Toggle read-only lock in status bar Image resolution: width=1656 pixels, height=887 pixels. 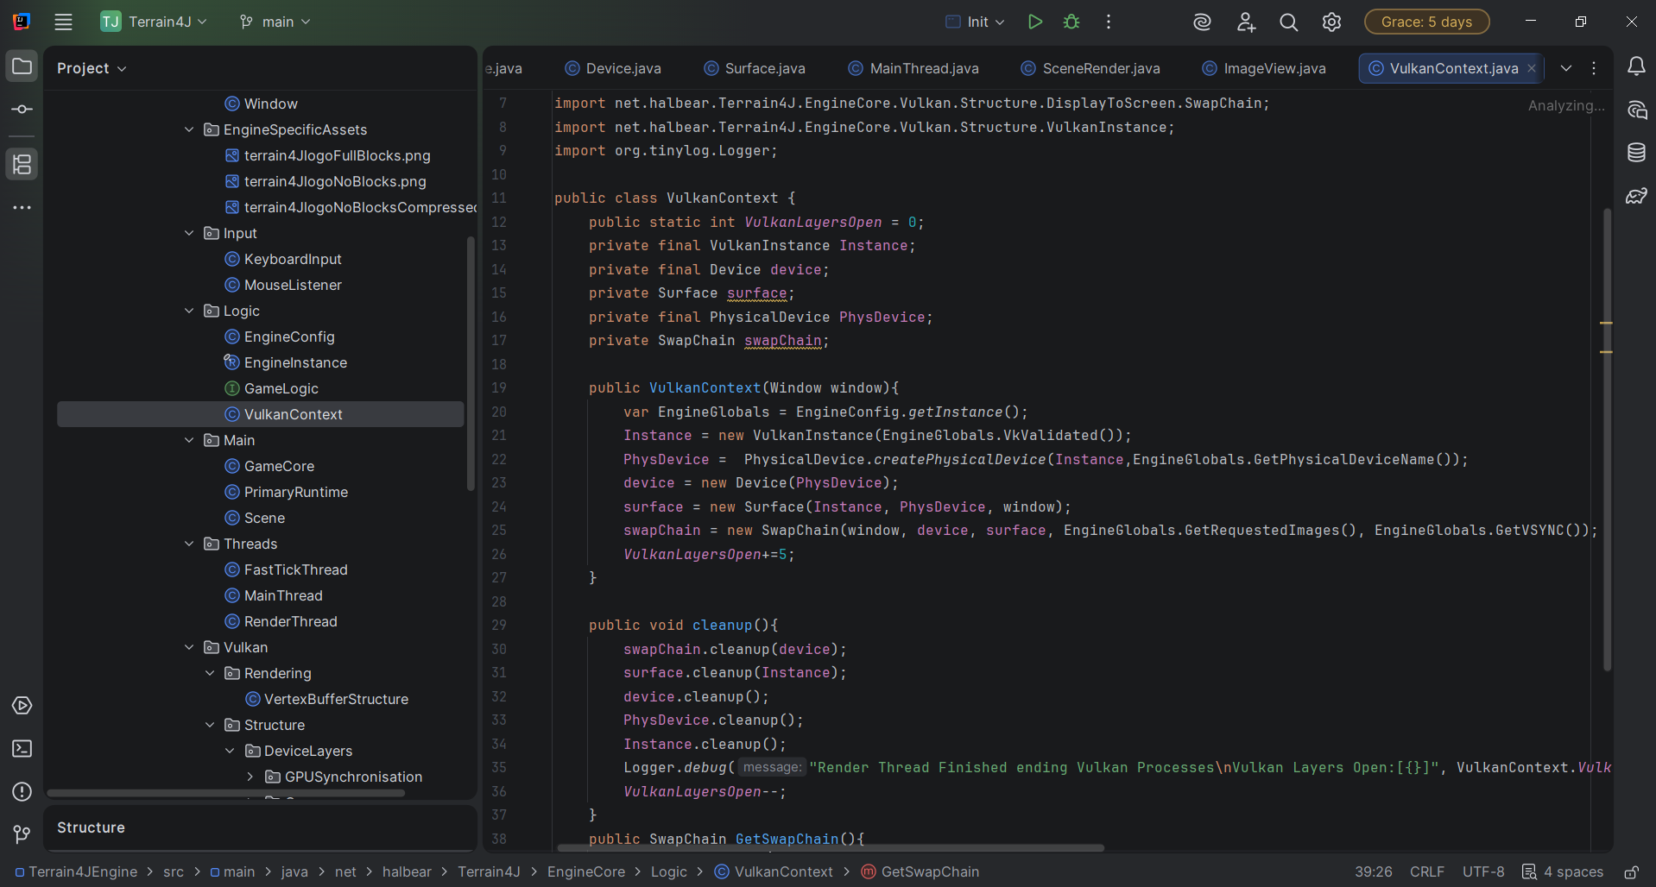coord(1631,872)
